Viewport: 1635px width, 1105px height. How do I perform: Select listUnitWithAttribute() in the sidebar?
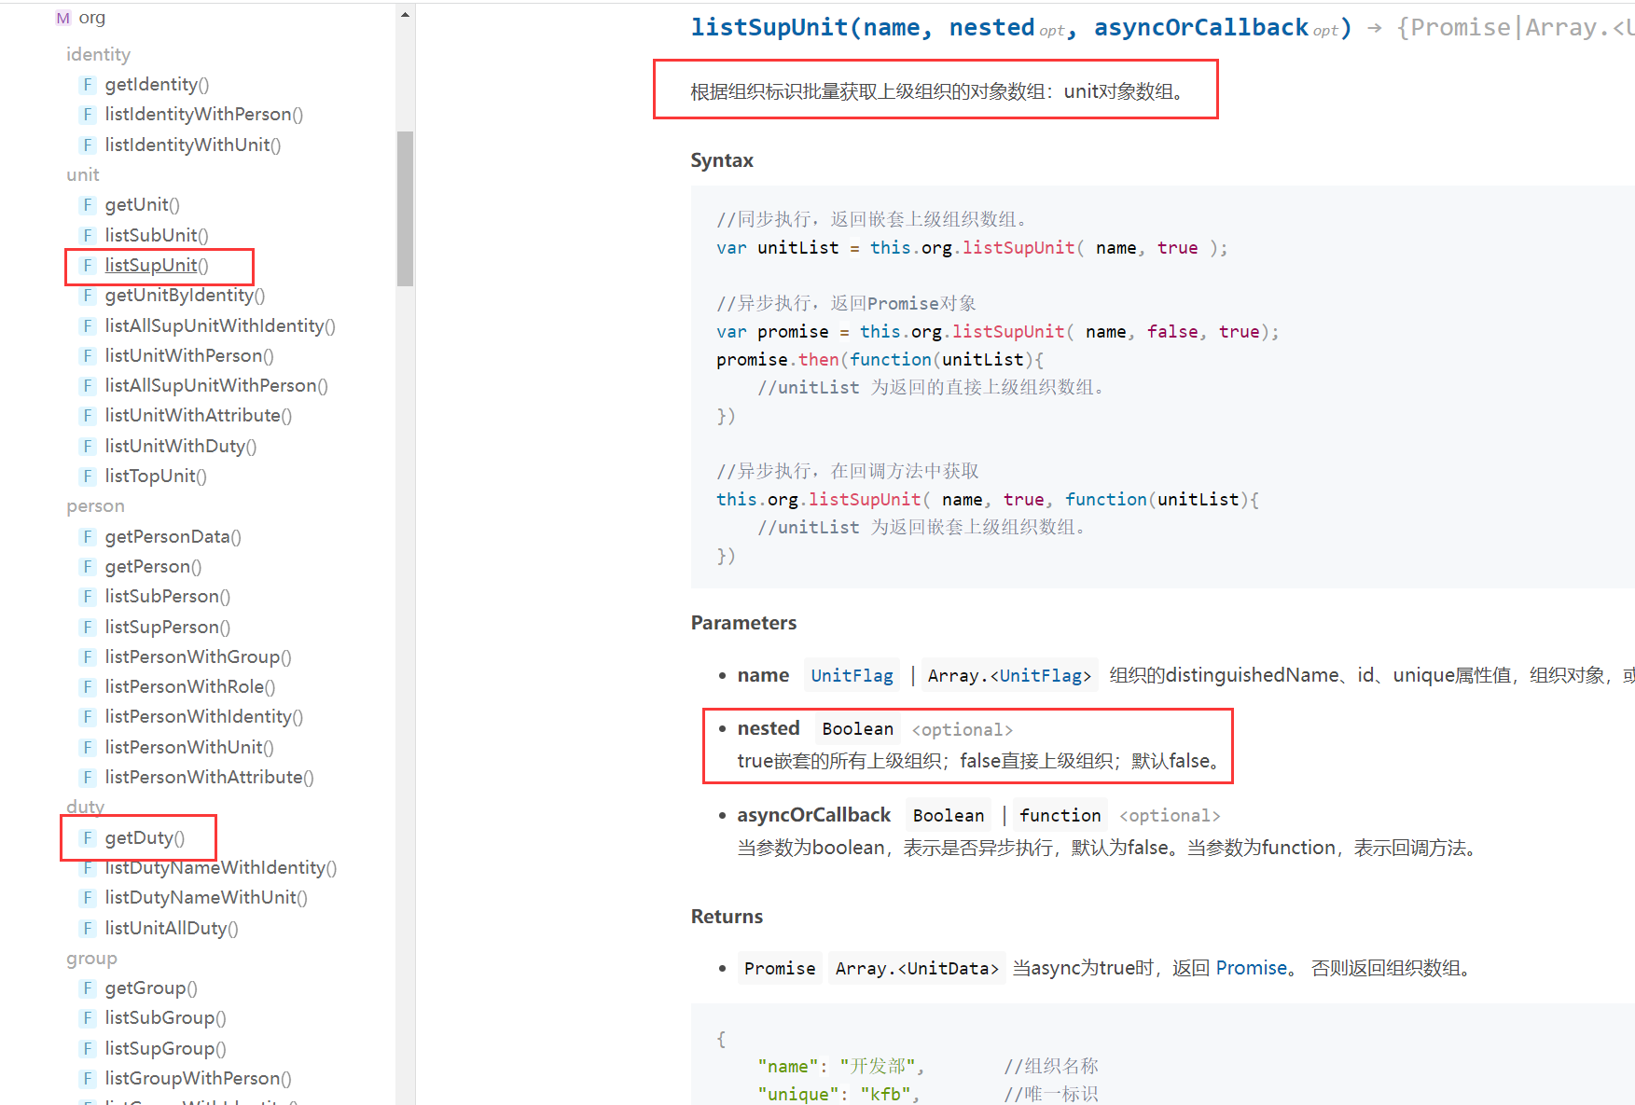point(198,416)
